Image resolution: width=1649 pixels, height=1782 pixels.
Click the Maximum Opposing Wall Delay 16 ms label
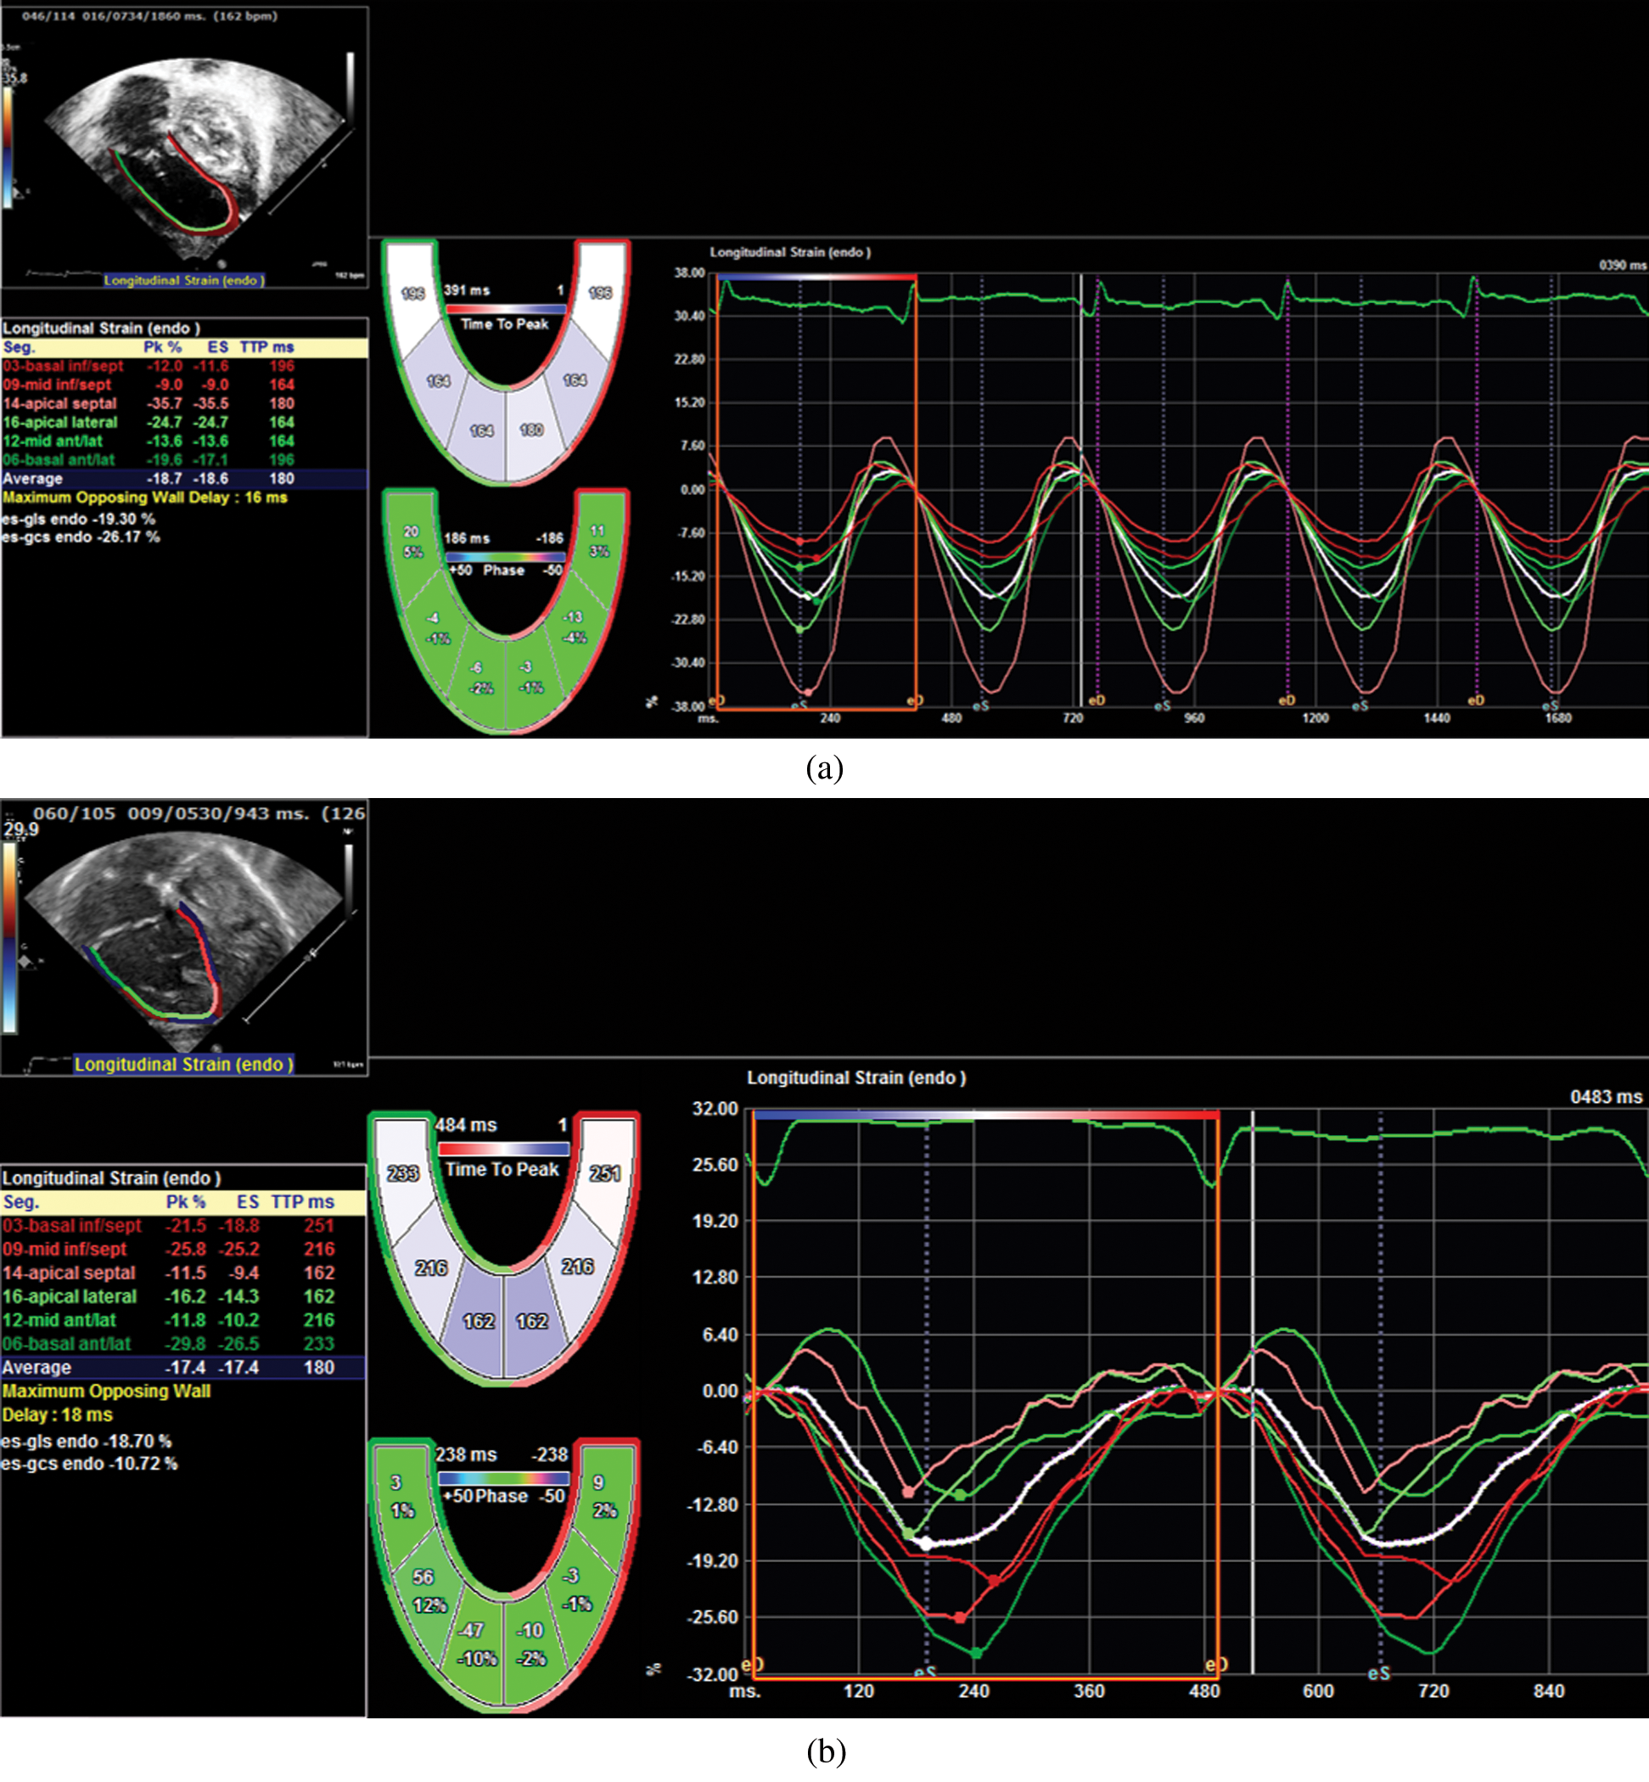144,497
